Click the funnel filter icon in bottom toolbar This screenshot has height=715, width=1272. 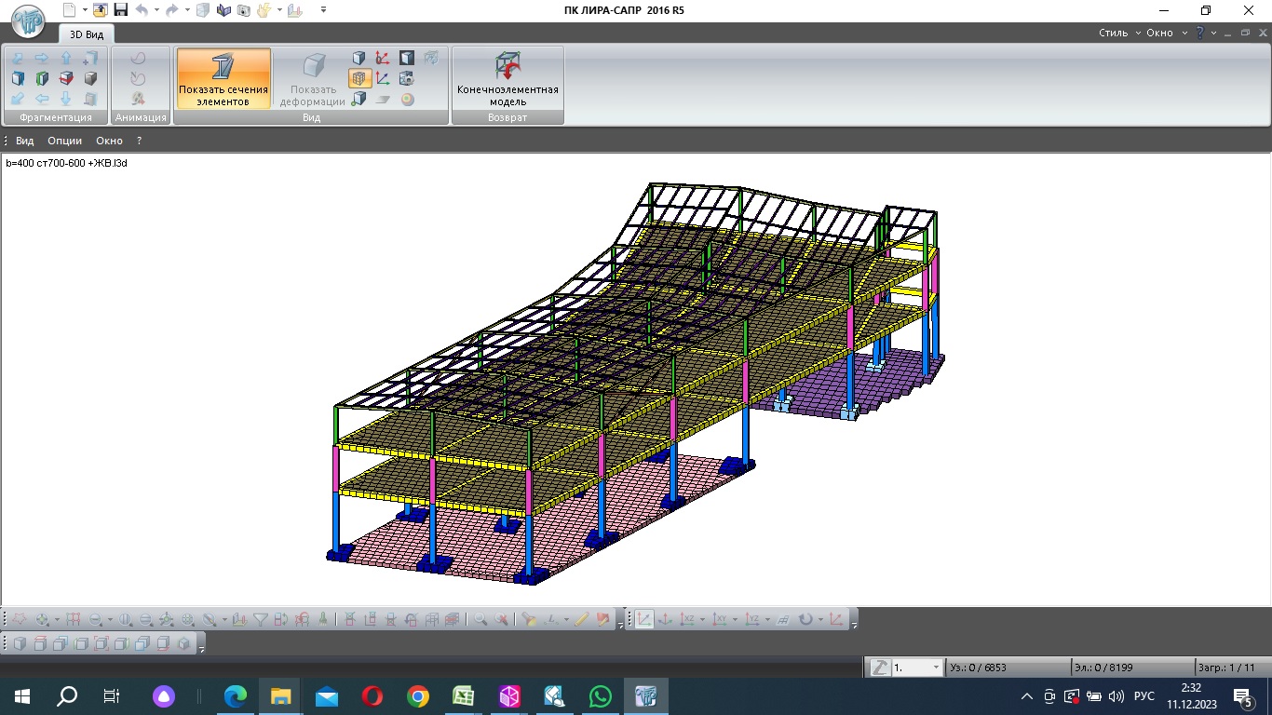pyautogui.click(x=261, y=619)
